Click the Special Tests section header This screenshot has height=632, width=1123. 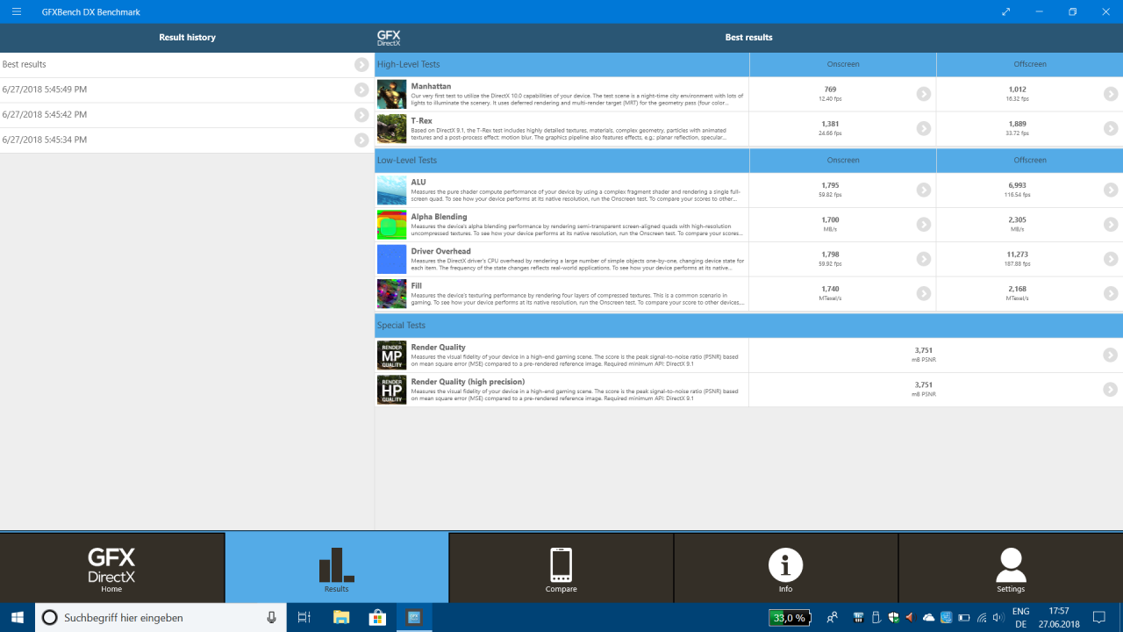coord(748,325)
